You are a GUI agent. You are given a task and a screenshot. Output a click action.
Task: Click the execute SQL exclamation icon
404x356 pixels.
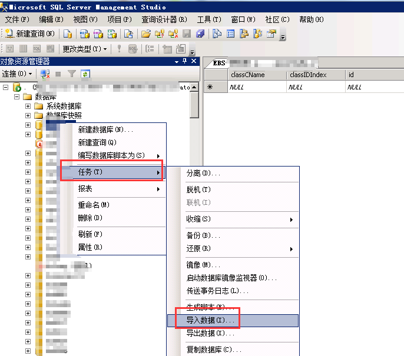pyautogui.click(x=119, y=49)
